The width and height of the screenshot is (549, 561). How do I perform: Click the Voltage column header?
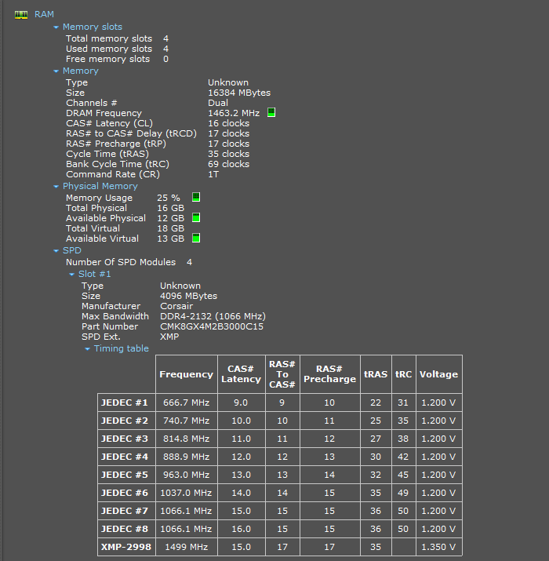[x=439, y=374]
